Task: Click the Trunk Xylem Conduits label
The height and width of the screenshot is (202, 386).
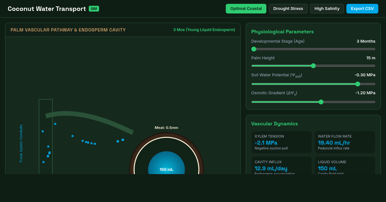Action: pos(21,144)
